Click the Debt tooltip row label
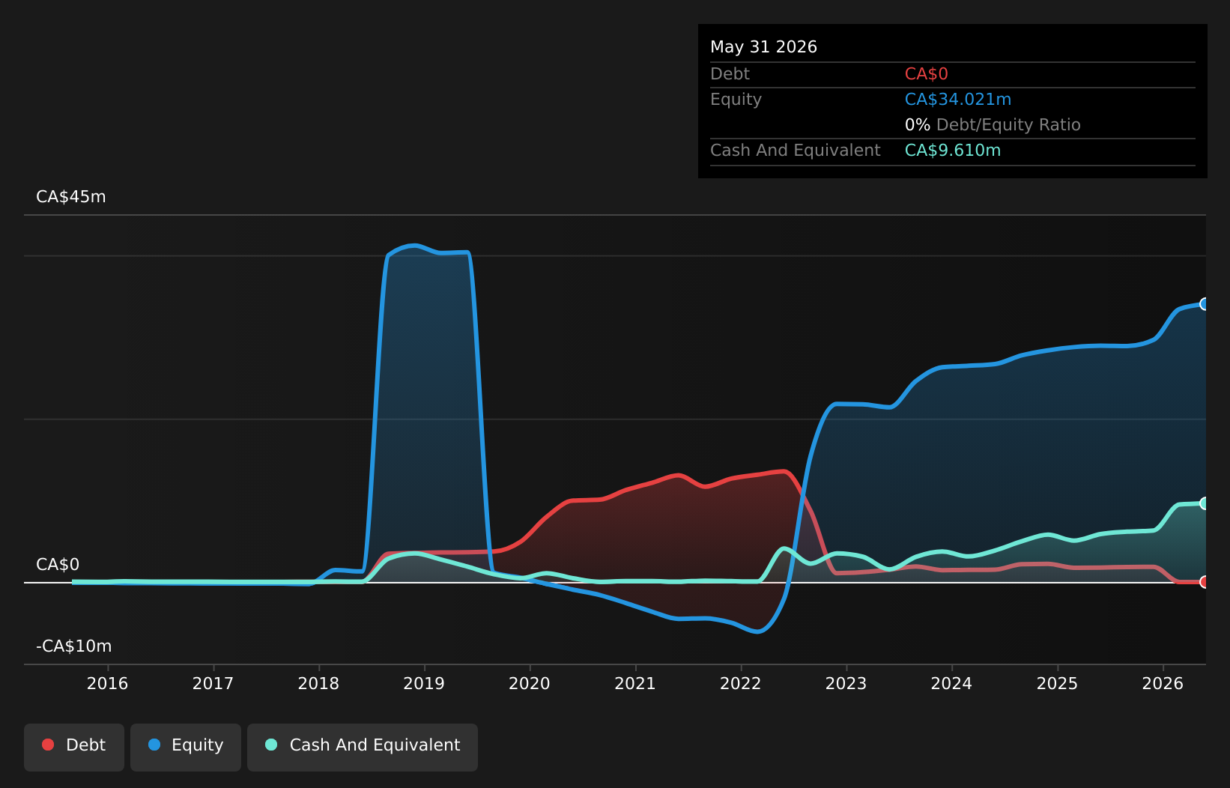Viewport: 1230px width, 788px height. 730,74
